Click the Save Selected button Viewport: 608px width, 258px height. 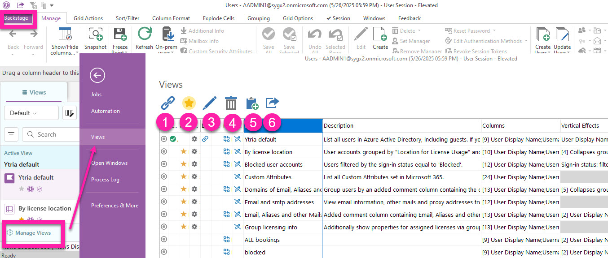click(x=289, y=39)
